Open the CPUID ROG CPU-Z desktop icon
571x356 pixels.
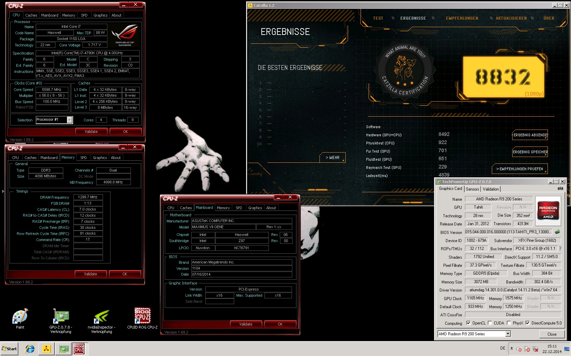point(142,319)
